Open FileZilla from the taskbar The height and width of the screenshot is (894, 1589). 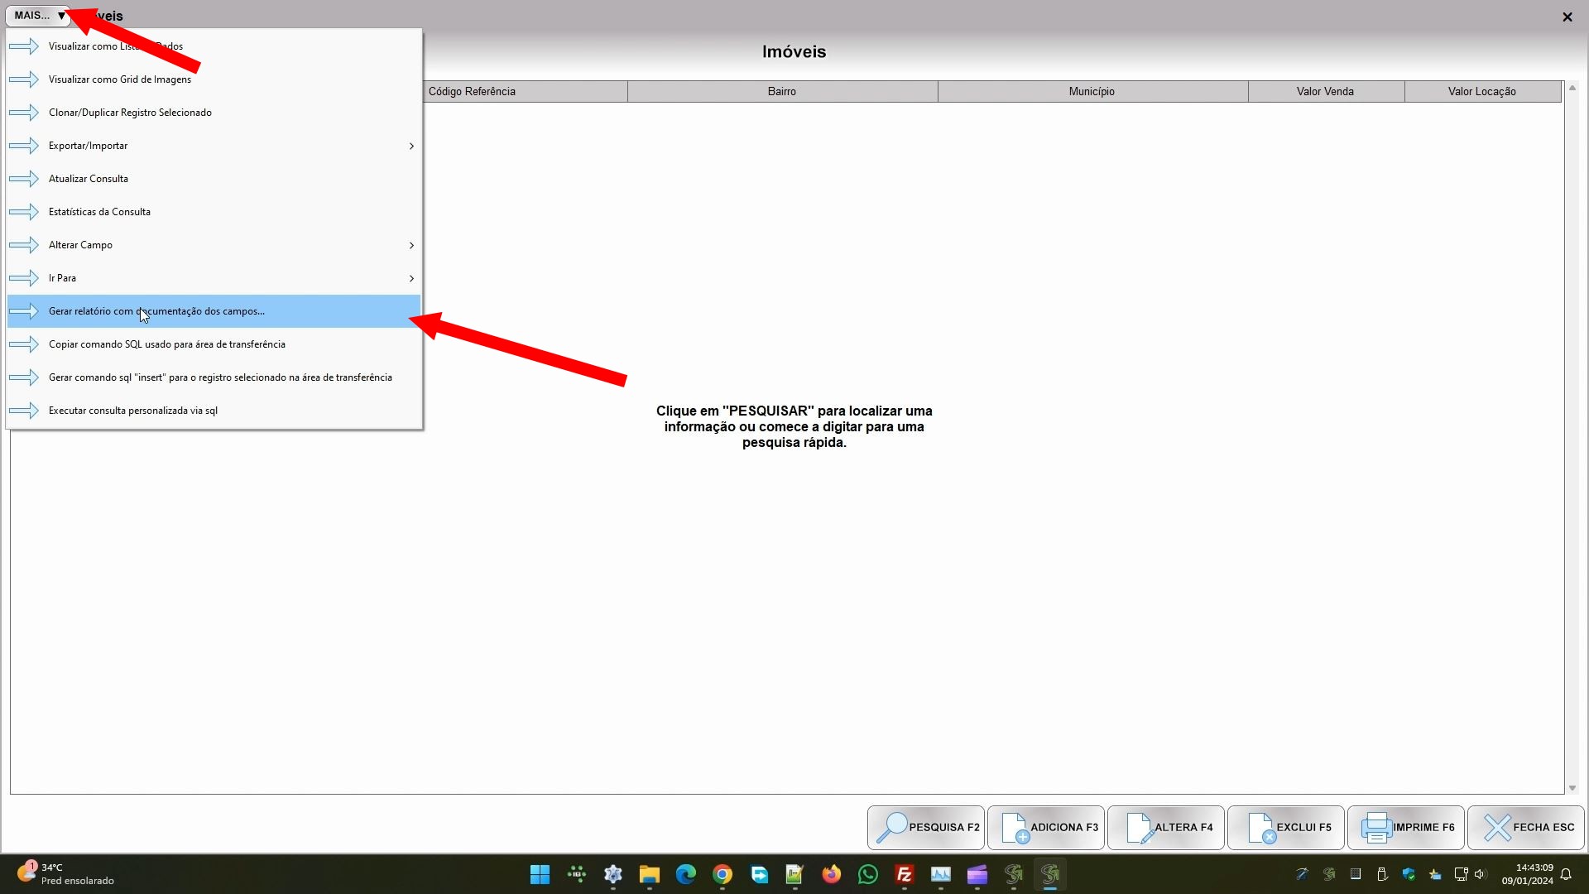[904, 875]
